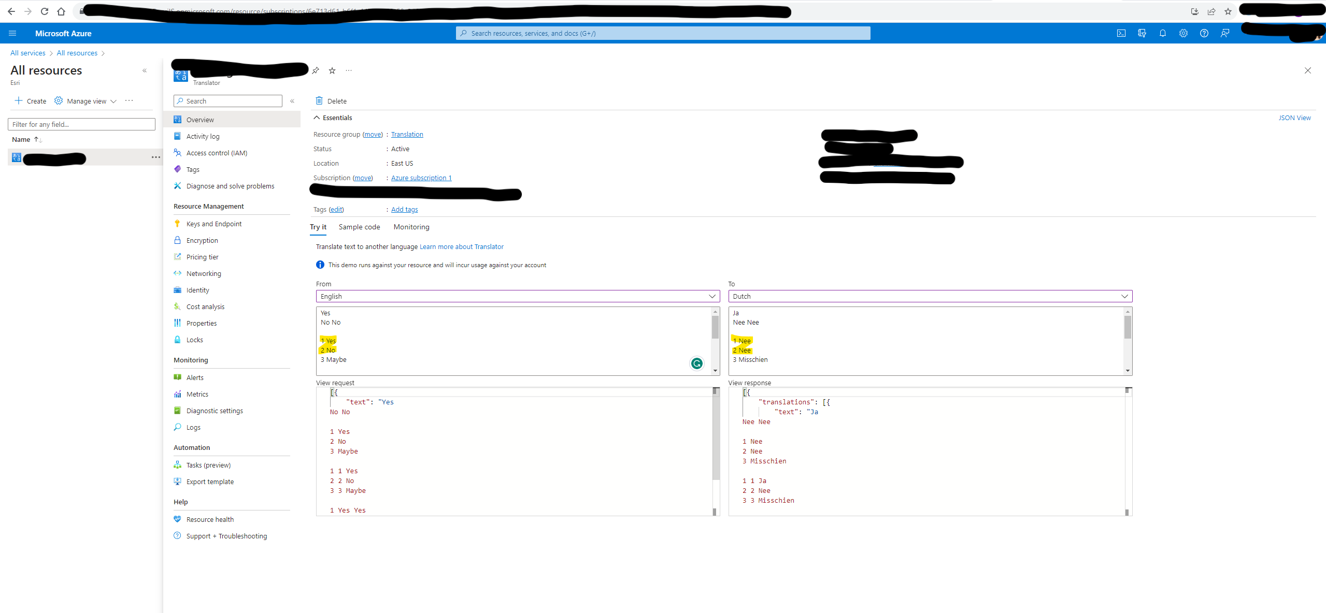Image resolution: width=1326 pixels, height=613 pixels.
Task: Open Learn more about Translator link
Action: pos(461,246)
